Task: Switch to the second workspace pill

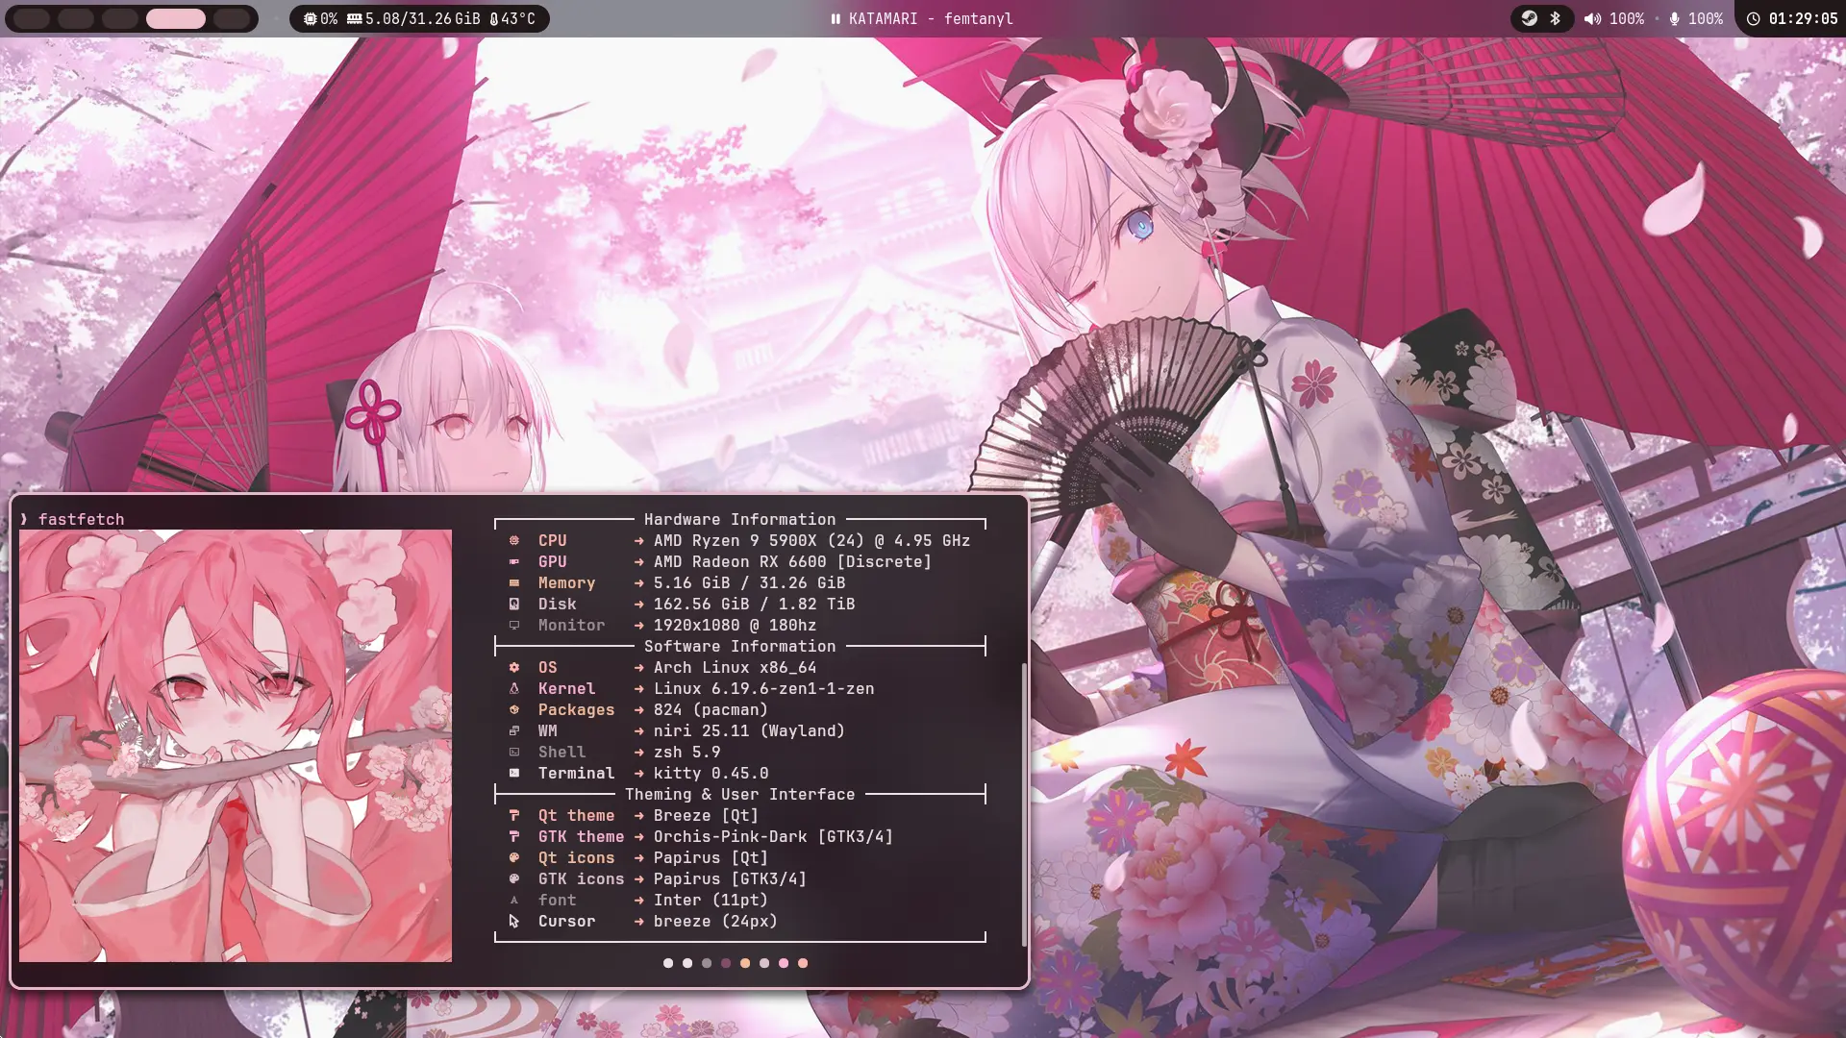Action: click(76, 18)
